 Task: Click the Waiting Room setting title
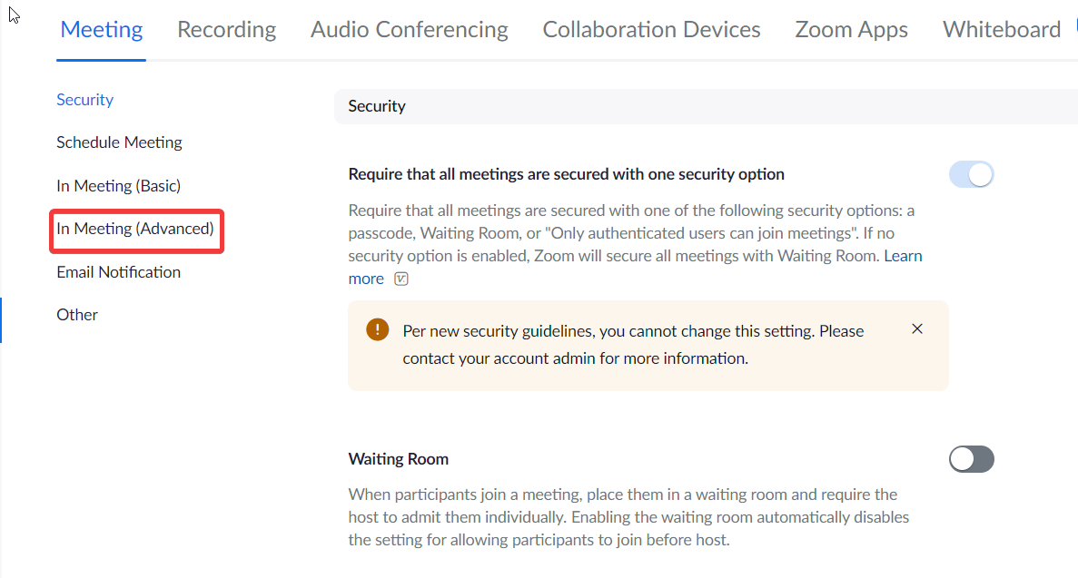tap(398, 459)
